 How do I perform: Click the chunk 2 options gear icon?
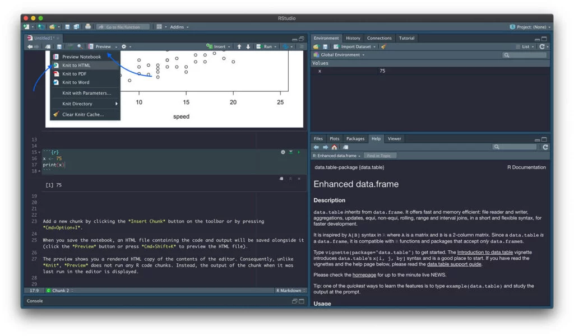pyautogui.click(x=283, y=152)
